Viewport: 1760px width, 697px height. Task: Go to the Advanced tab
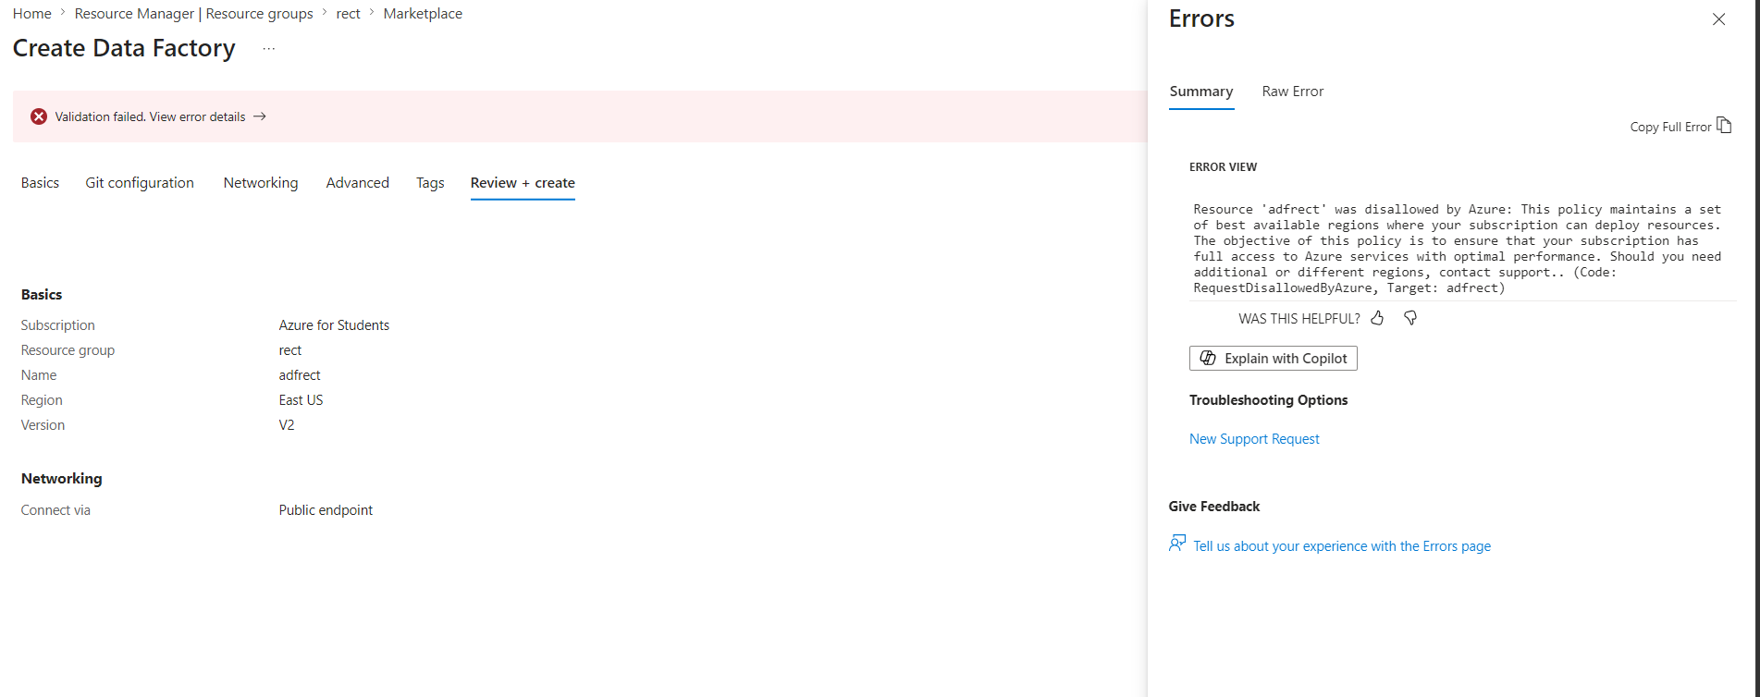pos(358,183)
